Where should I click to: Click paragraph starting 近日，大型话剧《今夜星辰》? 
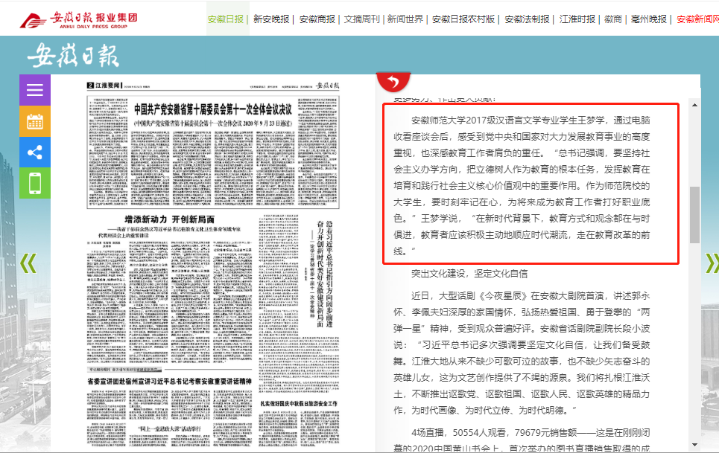point(522,353)
